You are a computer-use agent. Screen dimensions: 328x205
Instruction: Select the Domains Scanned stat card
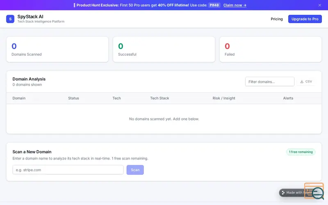click(57, 49)
